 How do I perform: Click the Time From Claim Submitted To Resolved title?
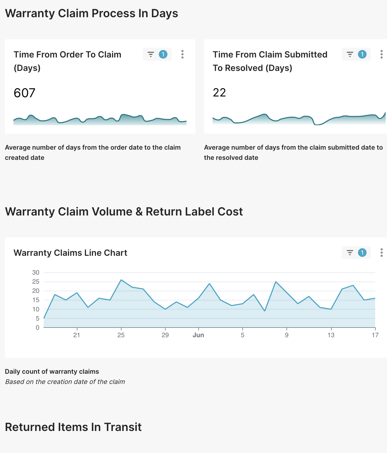[x=270, y=61]
